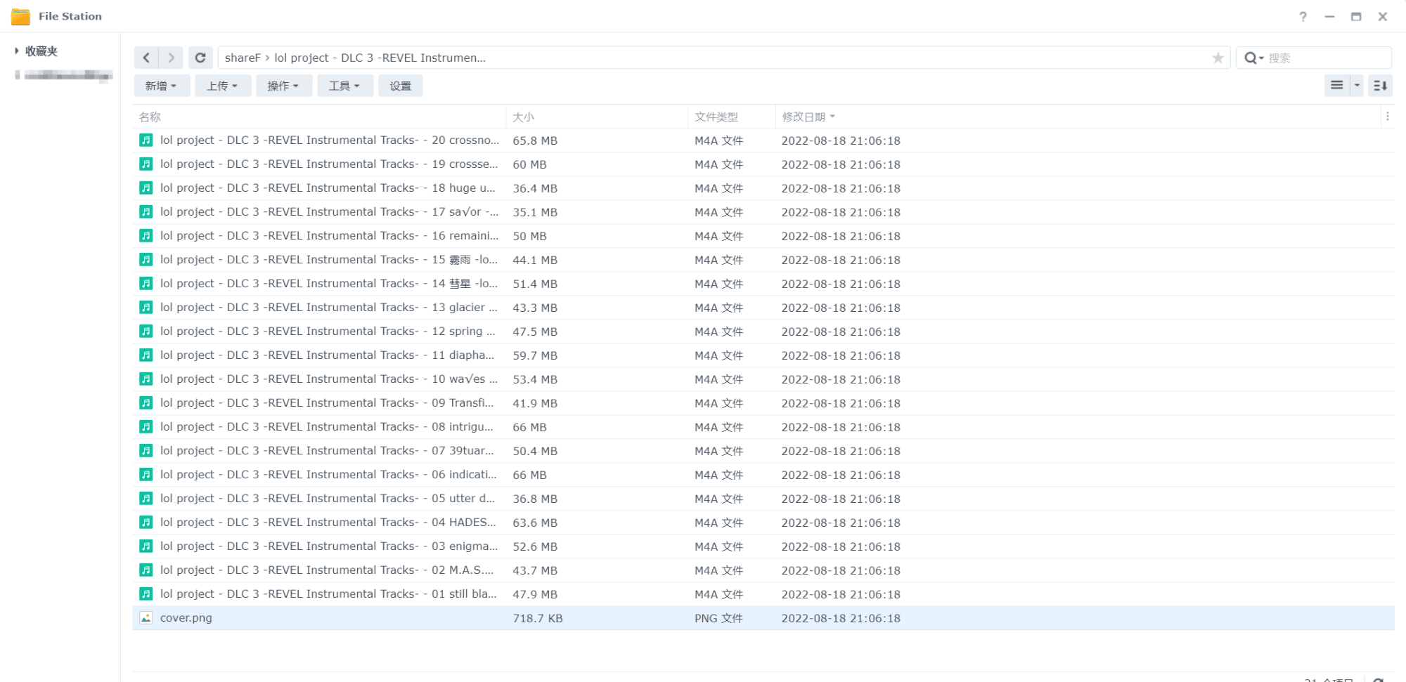Select music icon of track 10 waves
The image size is (1406, 682).
point(146,379)
